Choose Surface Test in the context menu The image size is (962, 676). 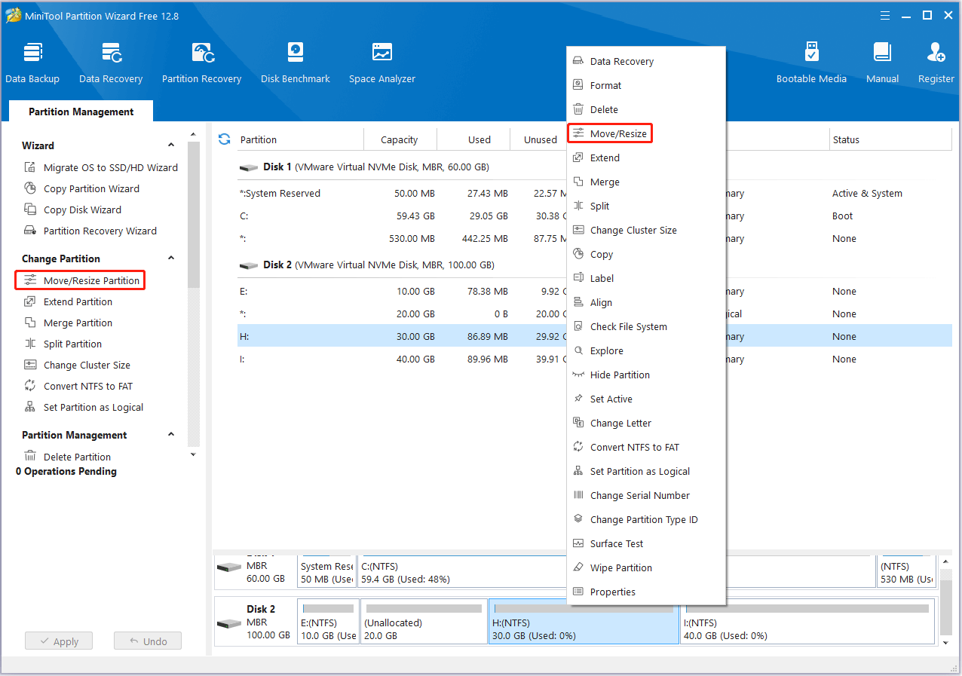(x=646, y=544)
